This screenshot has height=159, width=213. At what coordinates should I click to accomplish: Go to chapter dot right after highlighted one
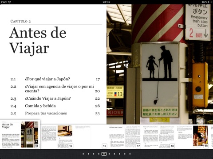[109, 154]
